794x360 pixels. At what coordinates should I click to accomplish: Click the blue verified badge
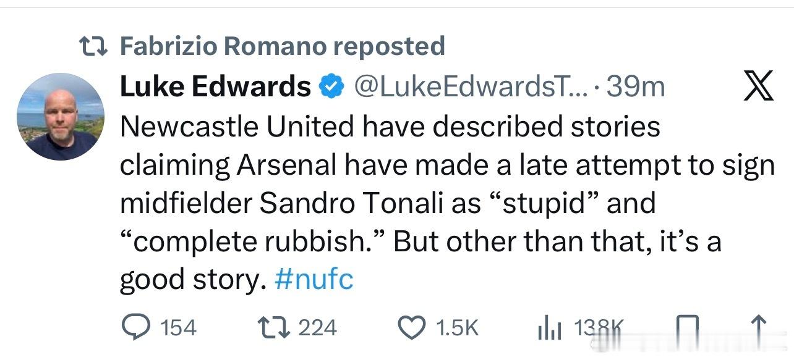(x=332, y=87)
